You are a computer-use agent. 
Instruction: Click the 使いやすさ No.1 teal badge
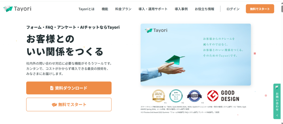click(x=176, y=96)
